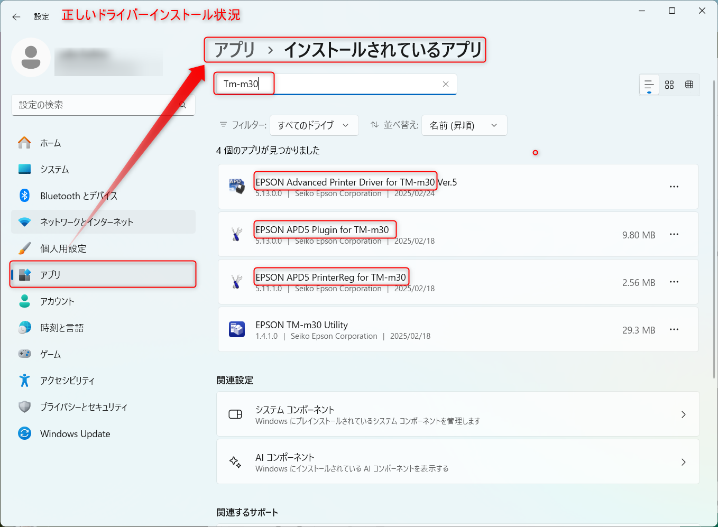Screen dimensions: 718x527
Task: Go back with the back arrow
Action: [x=16, y=17]
